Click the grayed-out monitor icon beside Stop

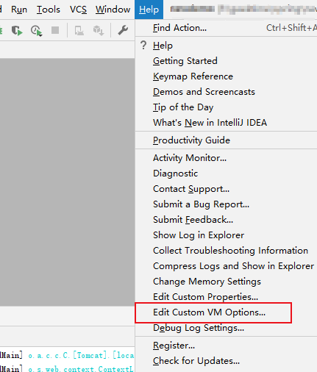[x=79, y=31]
